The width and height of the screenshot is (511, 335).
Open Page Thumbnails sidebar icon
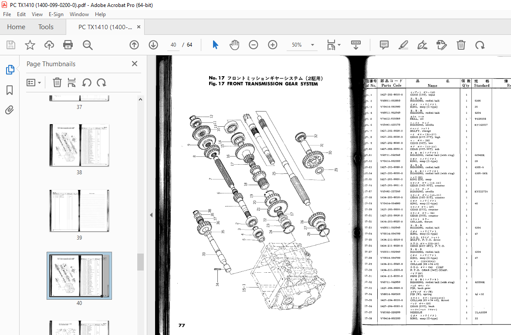(x=10, y=69)
